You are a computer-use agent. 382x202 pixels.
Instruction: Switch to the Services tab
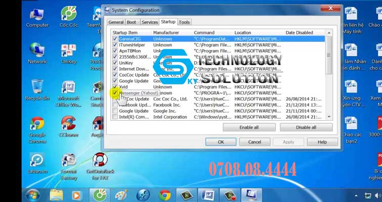point(150,22)
